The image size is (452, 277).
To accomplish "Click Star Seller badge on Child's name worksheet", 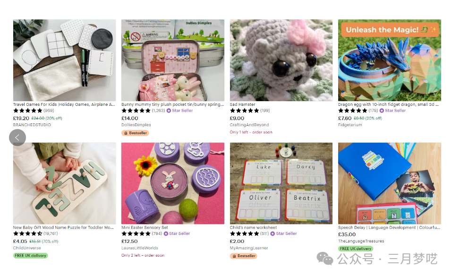I will coord(283,234).
